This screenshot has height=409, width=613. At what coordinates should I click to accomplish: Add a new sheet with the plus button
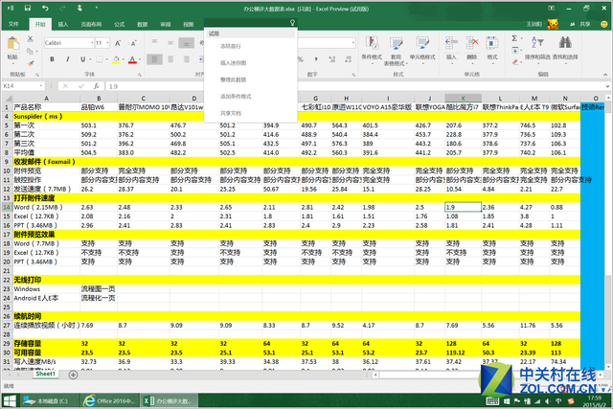(x=73, y=375)
